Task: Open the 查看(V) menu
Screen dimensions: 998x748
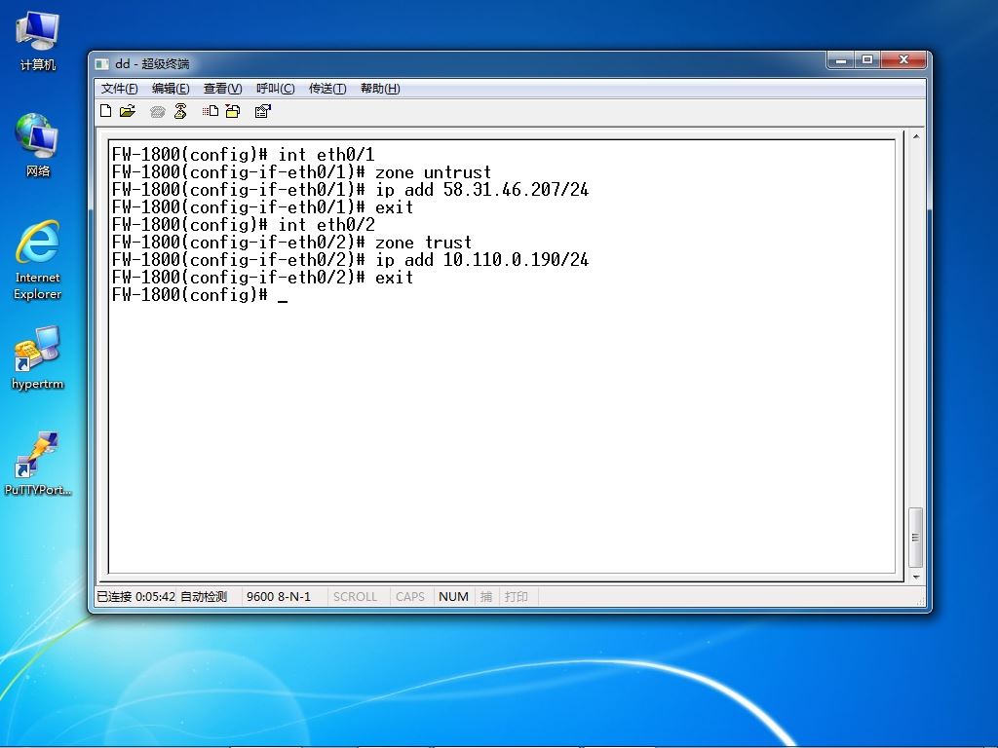Action: [x=222, y=89]
